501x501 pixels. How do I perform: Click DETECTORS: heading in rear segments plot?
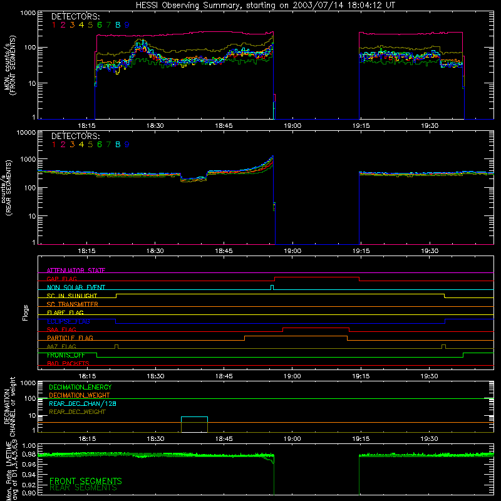pos(75,136)
